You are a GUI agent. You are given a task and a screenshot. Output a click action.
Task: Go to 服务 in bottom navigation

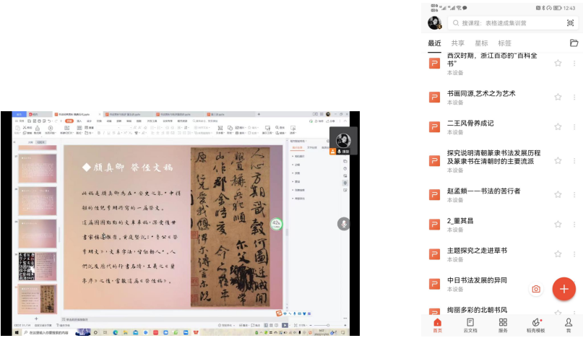point(503,325)
